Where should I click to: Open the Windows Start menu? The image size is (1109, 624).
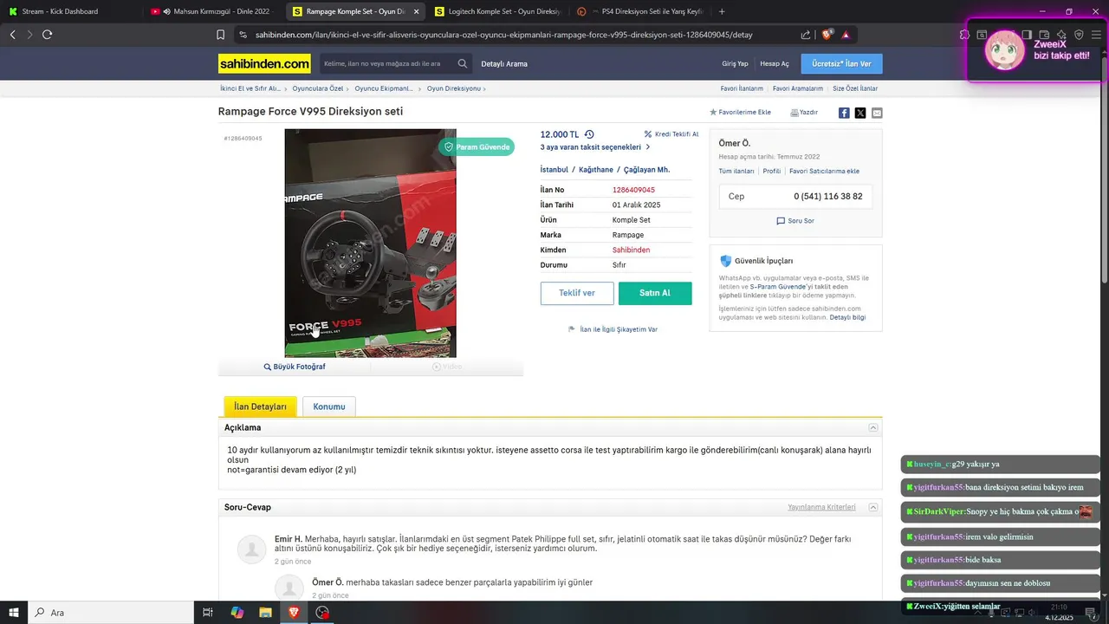(14, 613)
